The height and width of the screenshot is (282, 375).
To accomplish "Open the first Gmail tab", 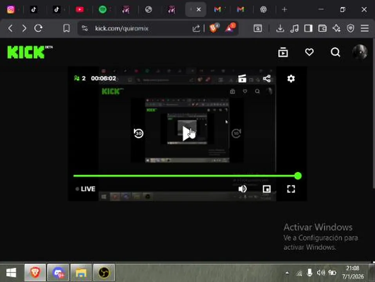I will [217, 9].
